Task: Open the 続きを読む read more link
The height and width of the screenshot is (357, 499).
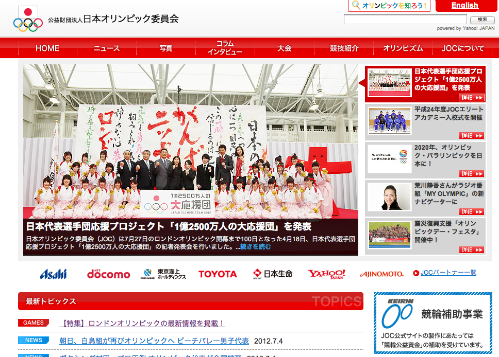Action: pyautogui.click(x=255, y=247)
